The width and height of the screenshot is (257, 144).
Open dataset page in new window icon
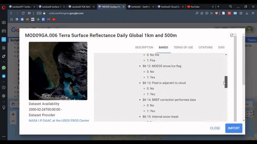point(232,35)
